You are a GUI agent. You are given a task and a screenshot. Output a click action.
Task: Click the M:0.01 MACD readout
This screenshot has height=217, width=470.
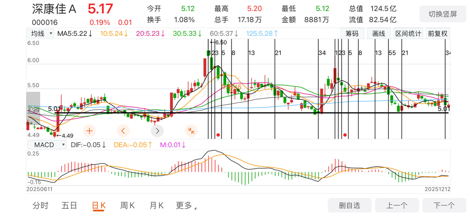173,145
